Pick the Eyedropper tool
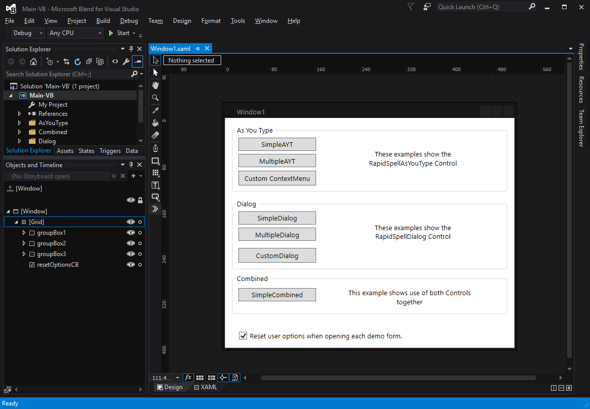This screenshot has width=590, height=409. (x=155, y=110)
